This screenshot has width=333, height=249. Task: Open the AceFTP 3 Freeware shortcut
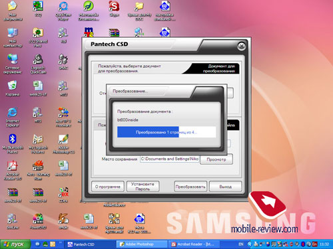[x=63, y=117]
